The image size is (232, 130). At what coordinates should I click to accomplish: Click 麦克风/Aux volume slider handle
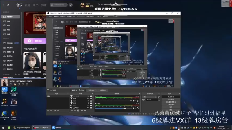(x=131, y=101)
